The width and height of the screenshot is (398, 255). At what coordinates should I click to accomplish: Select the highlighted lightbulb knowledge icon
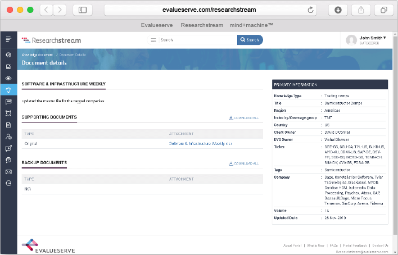click(x=8, y=90)
